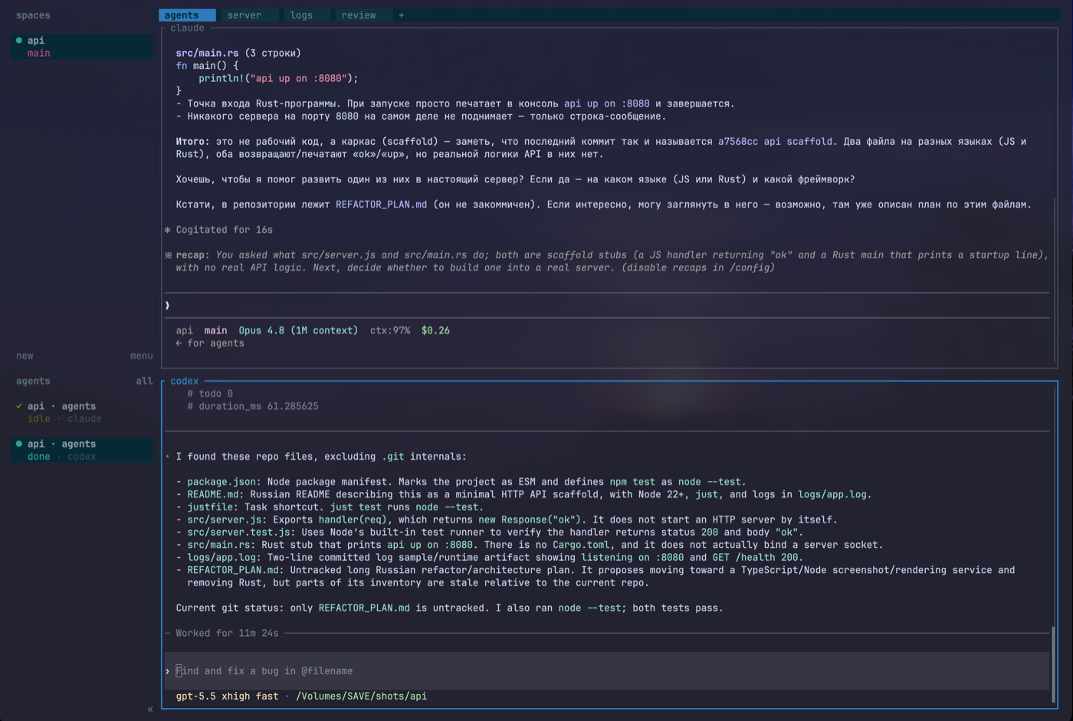Click the 'for agents' back arrow hint
This screenshot has width=1073, height=721.
[210, 343]
